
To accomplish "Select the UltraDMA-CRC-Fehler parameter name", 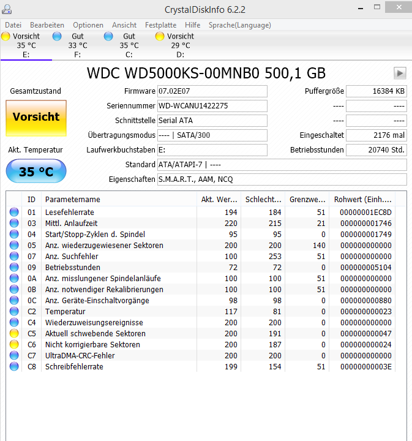I will (x=80, y=356).
